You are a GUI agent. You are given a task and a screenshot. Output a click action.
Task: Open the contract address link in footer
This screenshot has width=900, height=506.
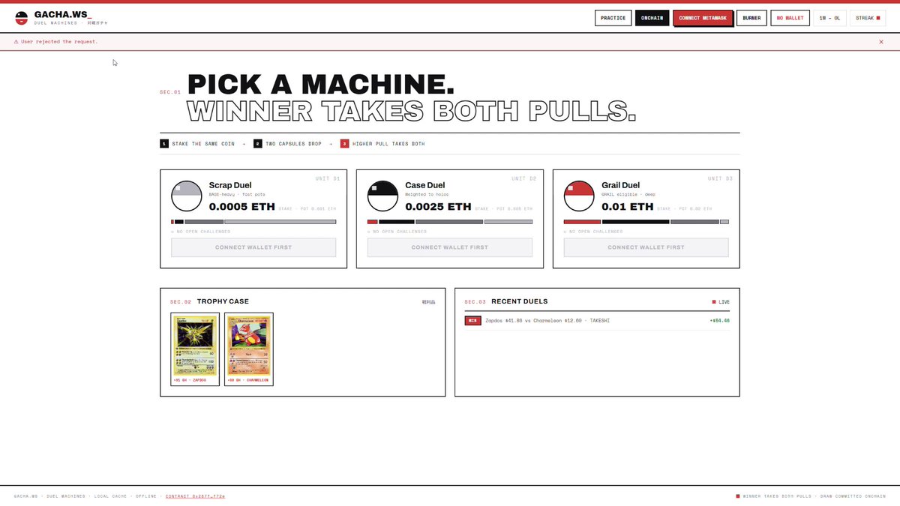pyautogui.click(x=195, y=496)
